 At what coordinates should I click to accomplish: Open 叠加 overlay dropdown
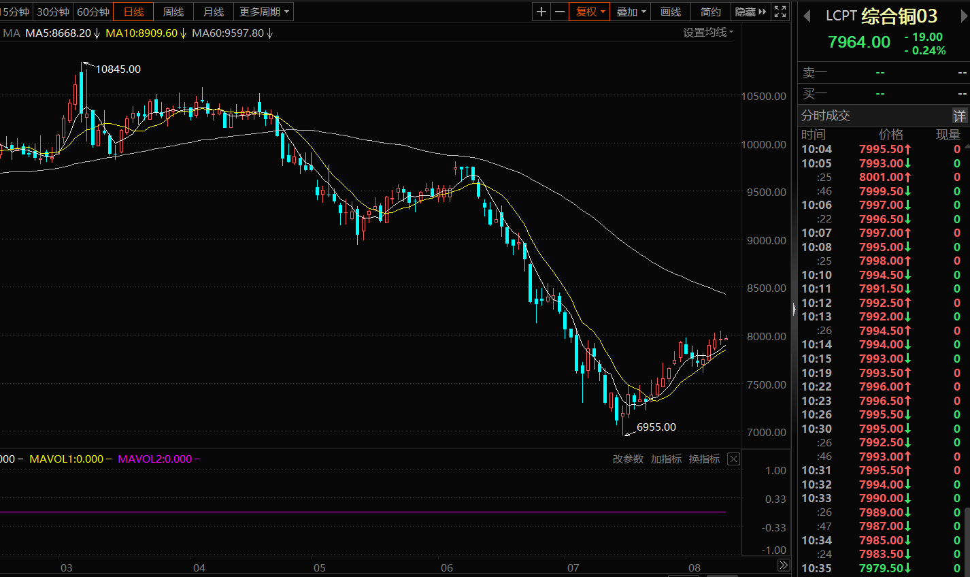[x=631, y=12]
